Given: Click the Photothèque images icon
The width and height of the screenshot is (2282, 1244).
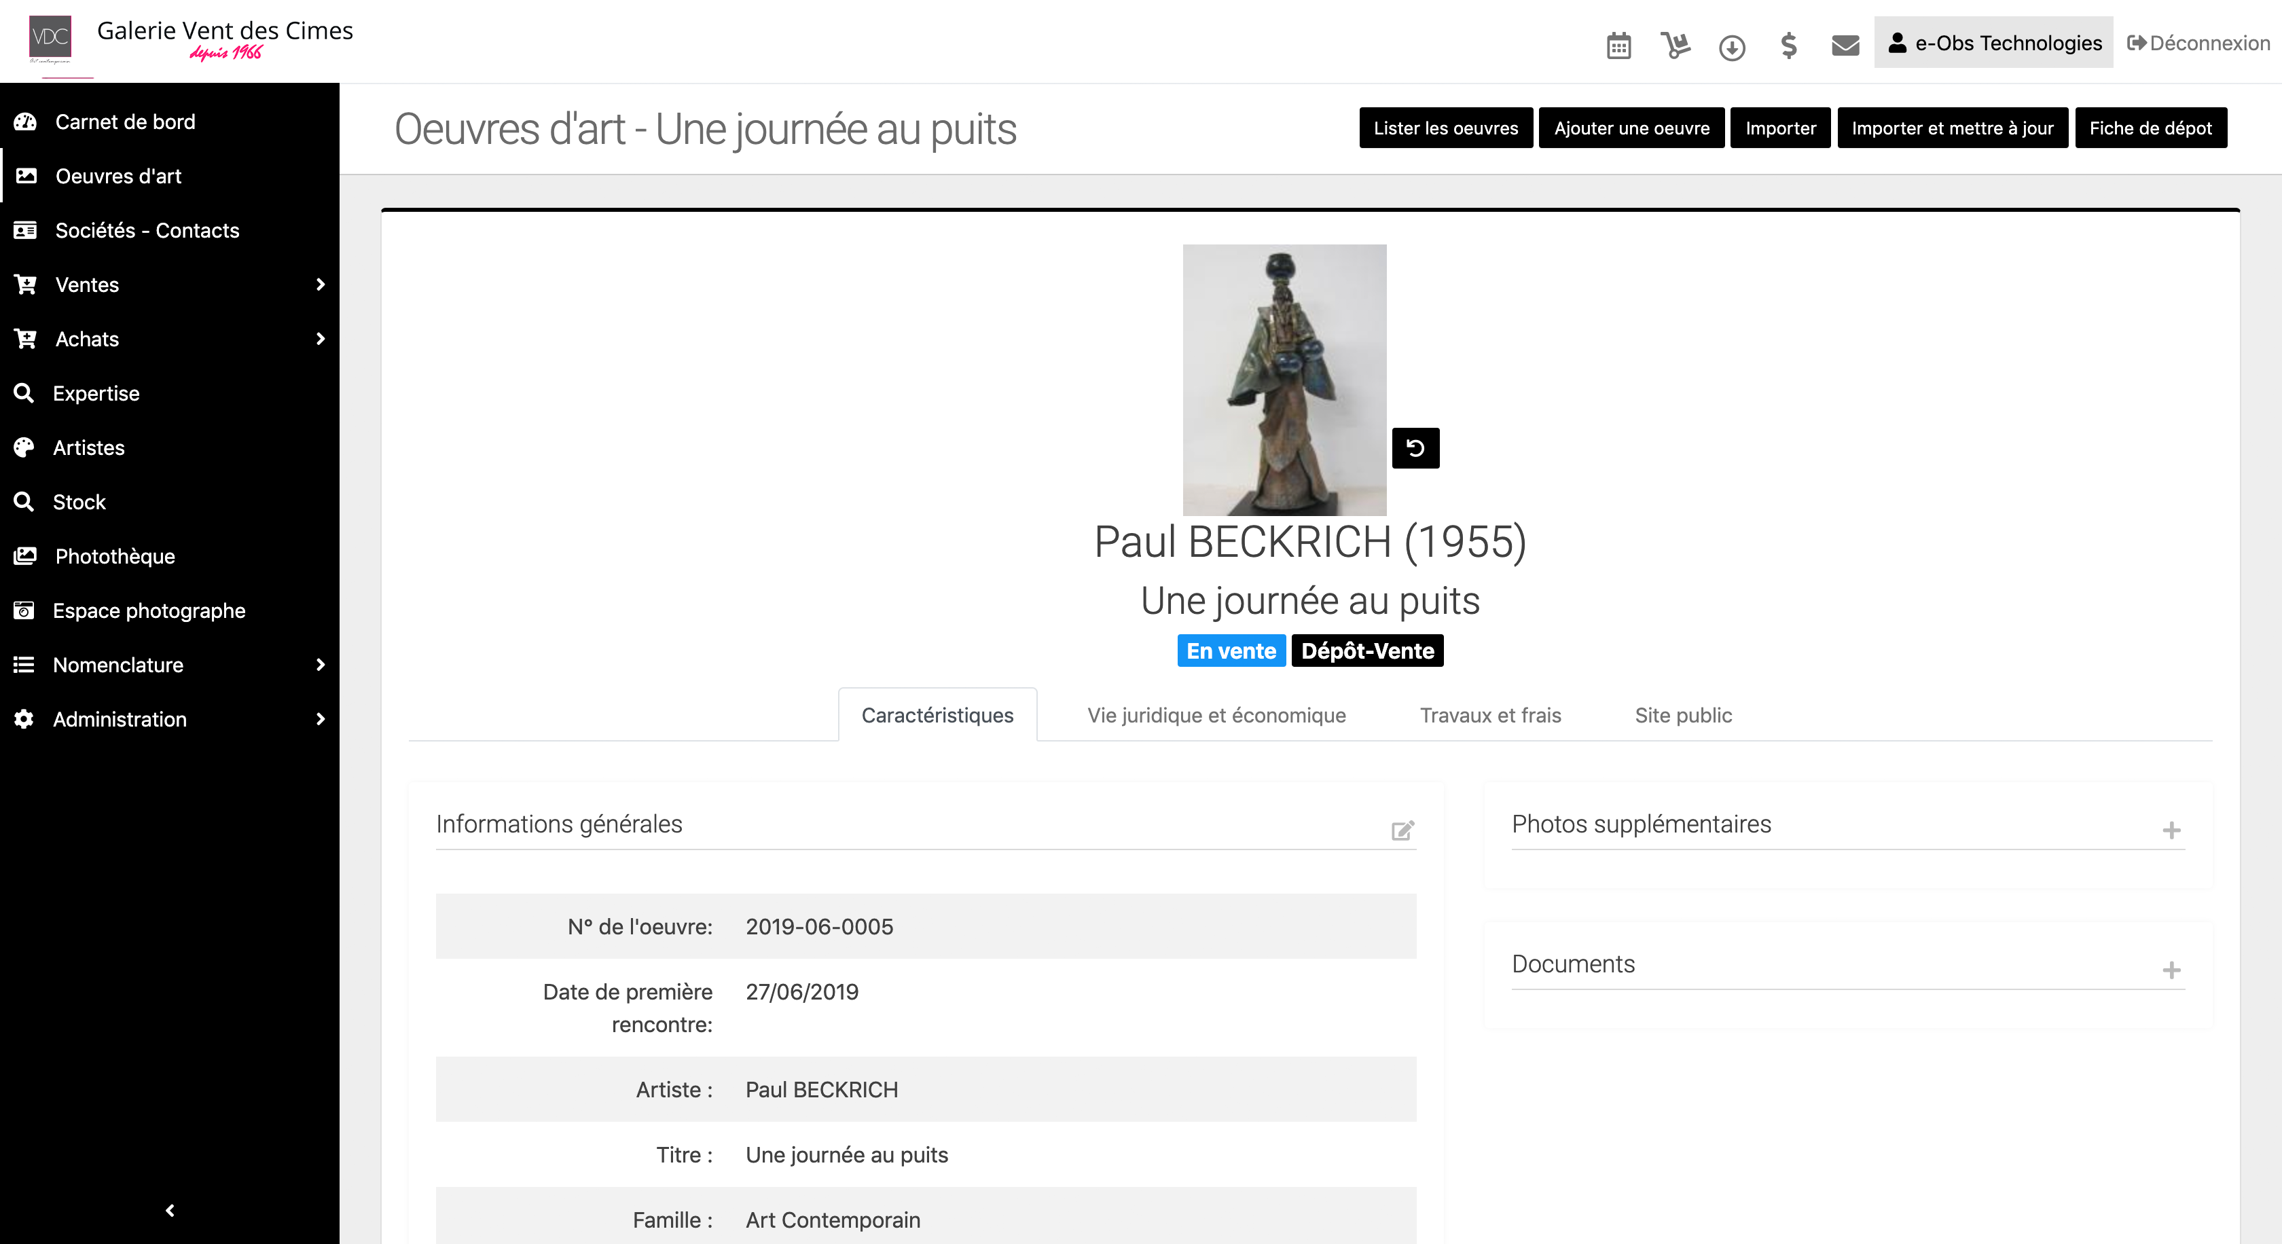Looking at the screenshot, I should pos(26,556).
